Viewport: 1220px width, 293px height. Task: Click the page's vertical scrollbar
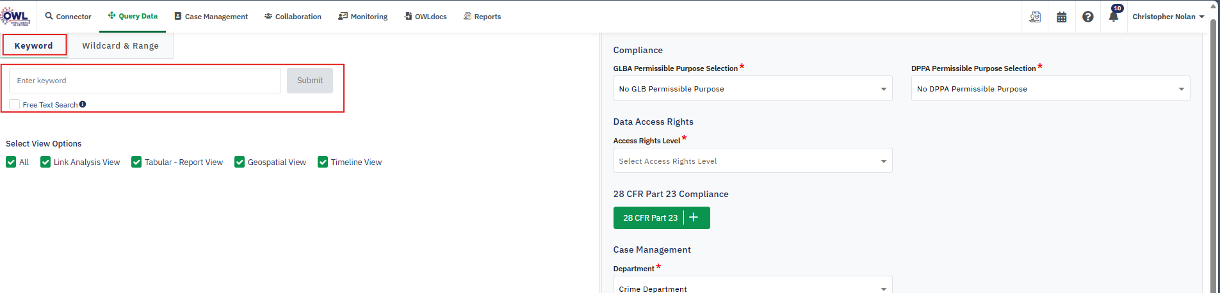tap(1212, 154)
